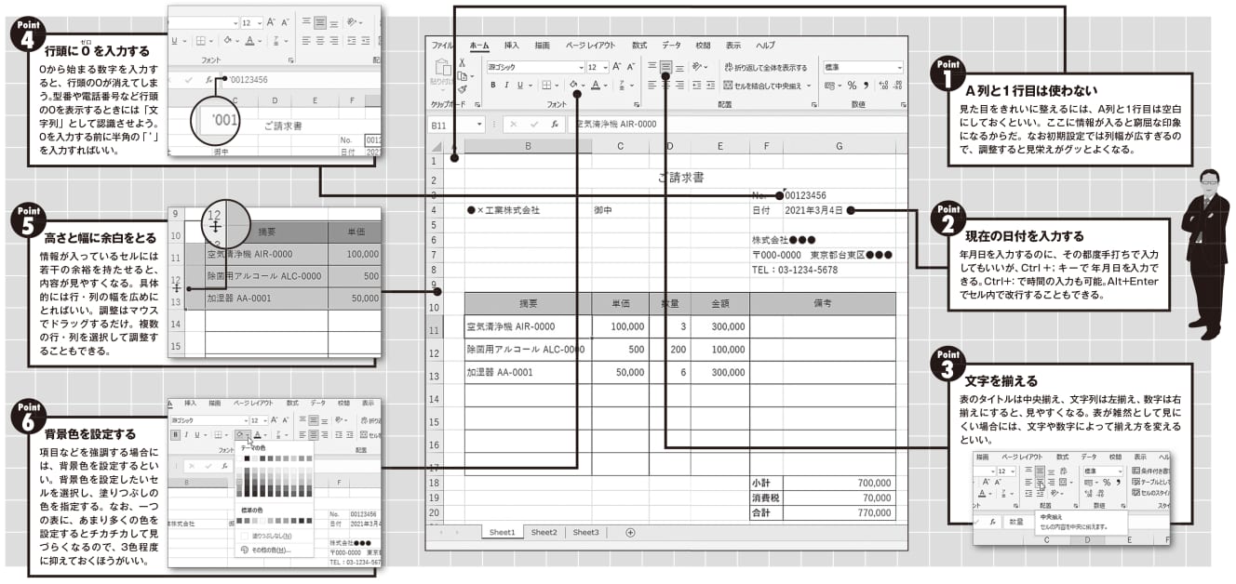Select the 校閲 ribbon tab in main window
Image resolution: width=1236 pixels, height=584 pixels.
703,45
